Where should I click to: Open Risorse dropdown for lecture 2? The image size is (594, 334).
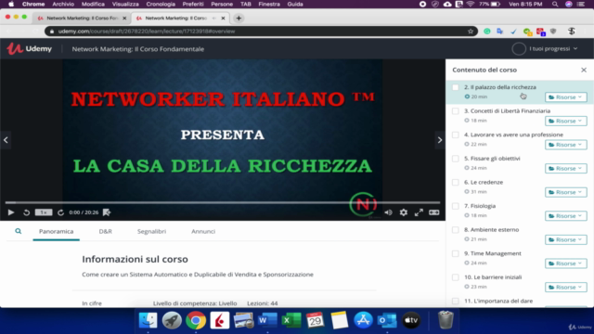(x=566, y=97)
